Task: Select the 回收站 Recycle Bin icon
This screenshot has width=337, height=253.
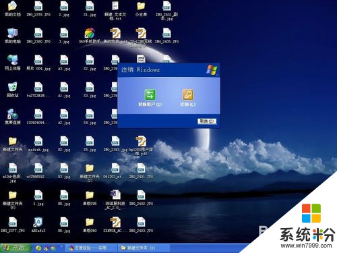Action: [13, 87]
